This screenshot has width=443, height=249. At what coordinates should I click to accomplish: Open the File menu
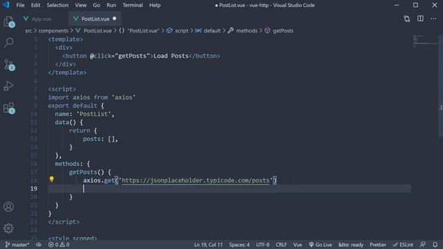[20, 5]
